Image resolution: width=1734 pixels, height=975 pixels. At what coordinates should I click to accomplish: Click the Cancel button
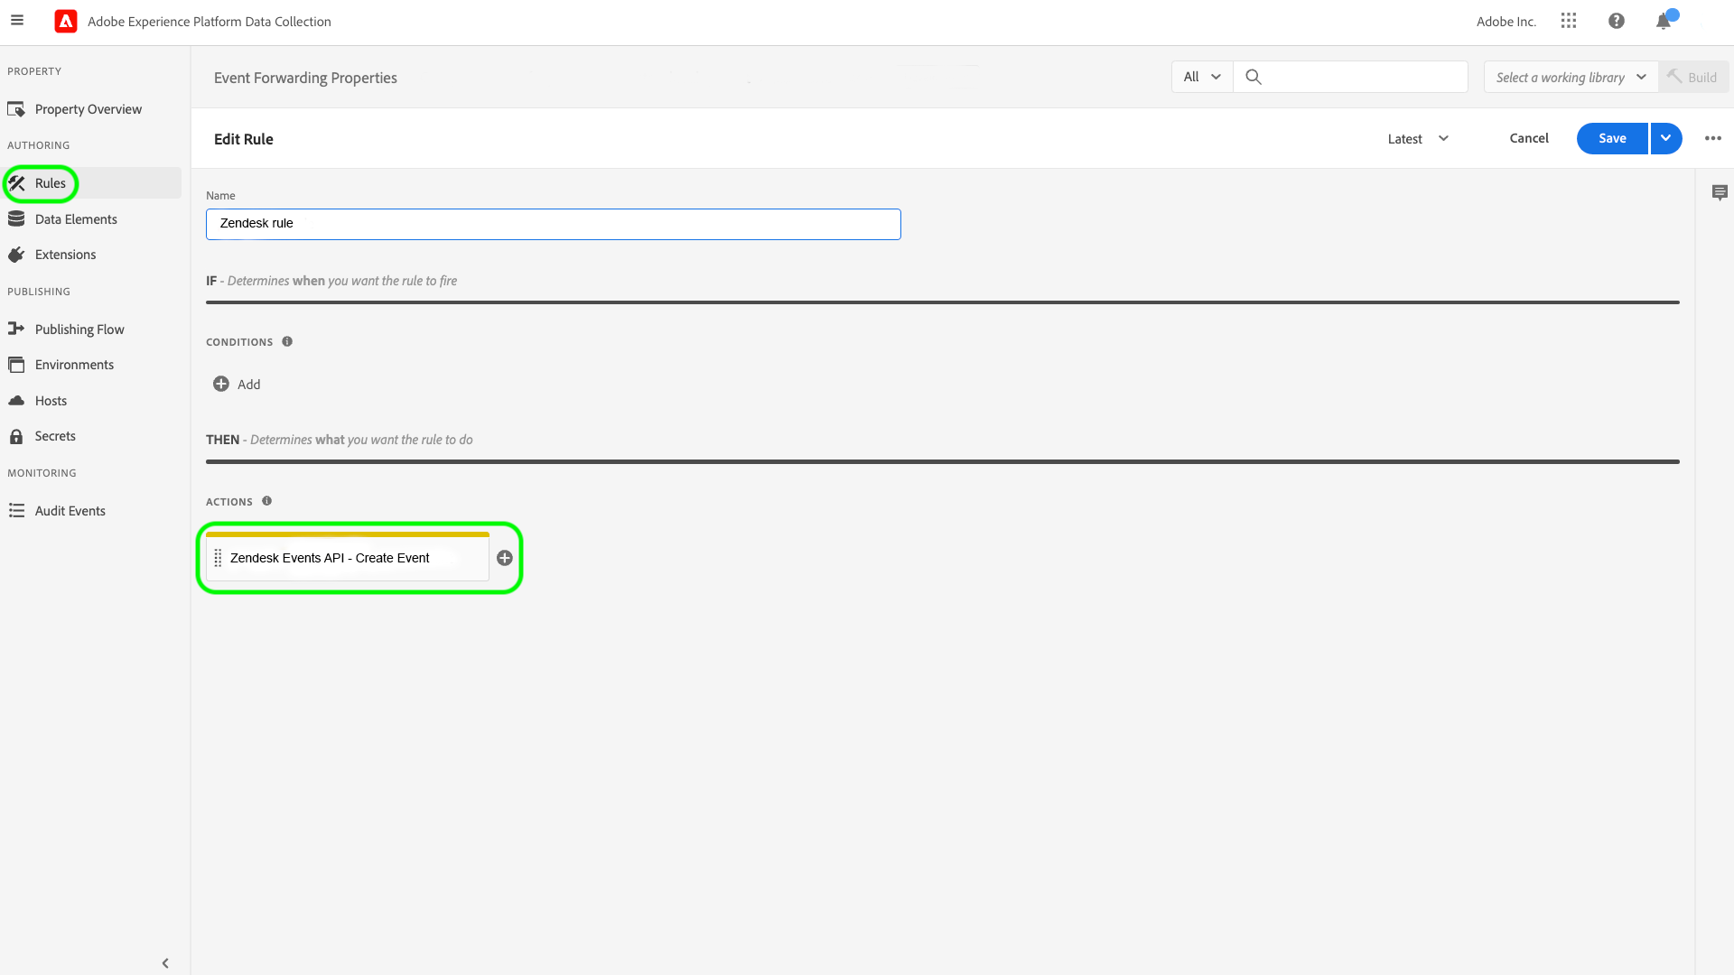click(x=1529, y=138)
